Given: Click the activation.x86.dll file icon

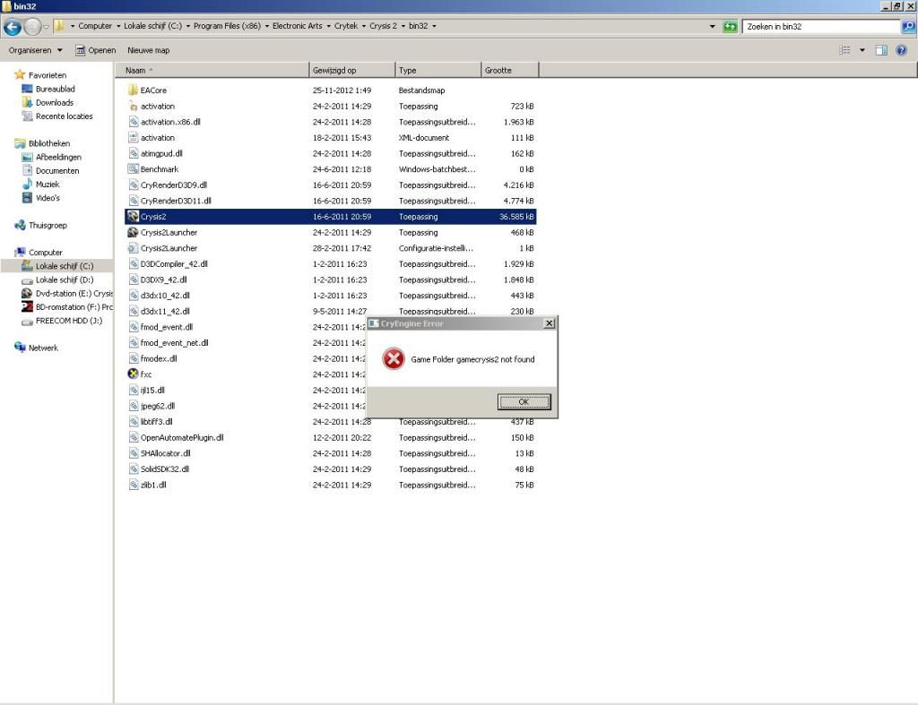Looking at the screenshot, I should (x=133, y=122).
